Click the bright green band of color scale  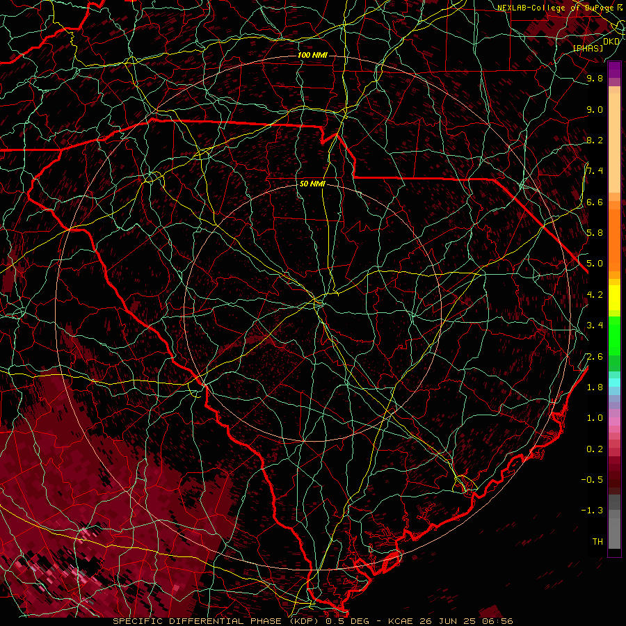coord(614,335)
